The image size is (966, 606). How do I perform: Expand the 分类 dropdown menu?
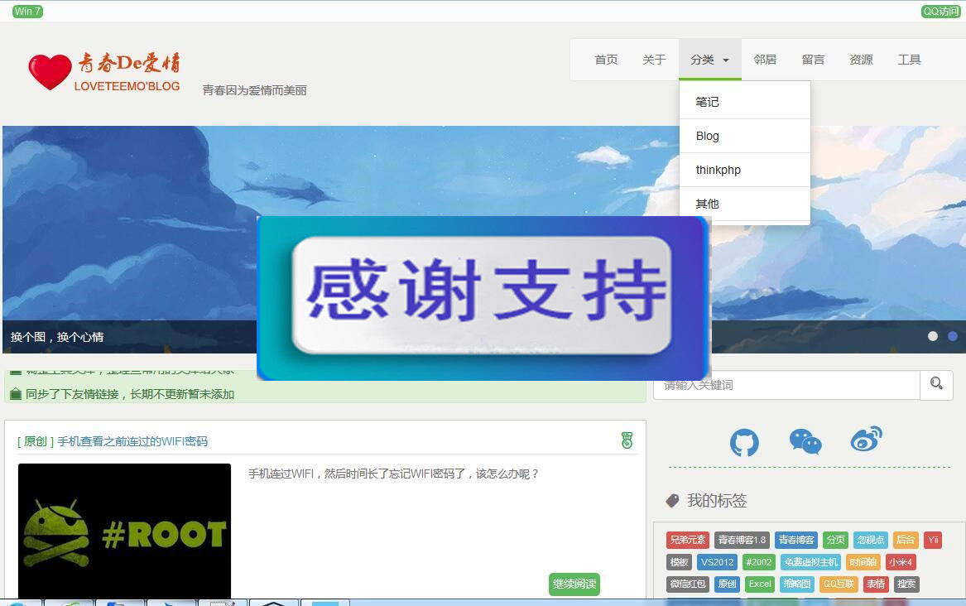point(709,60)
